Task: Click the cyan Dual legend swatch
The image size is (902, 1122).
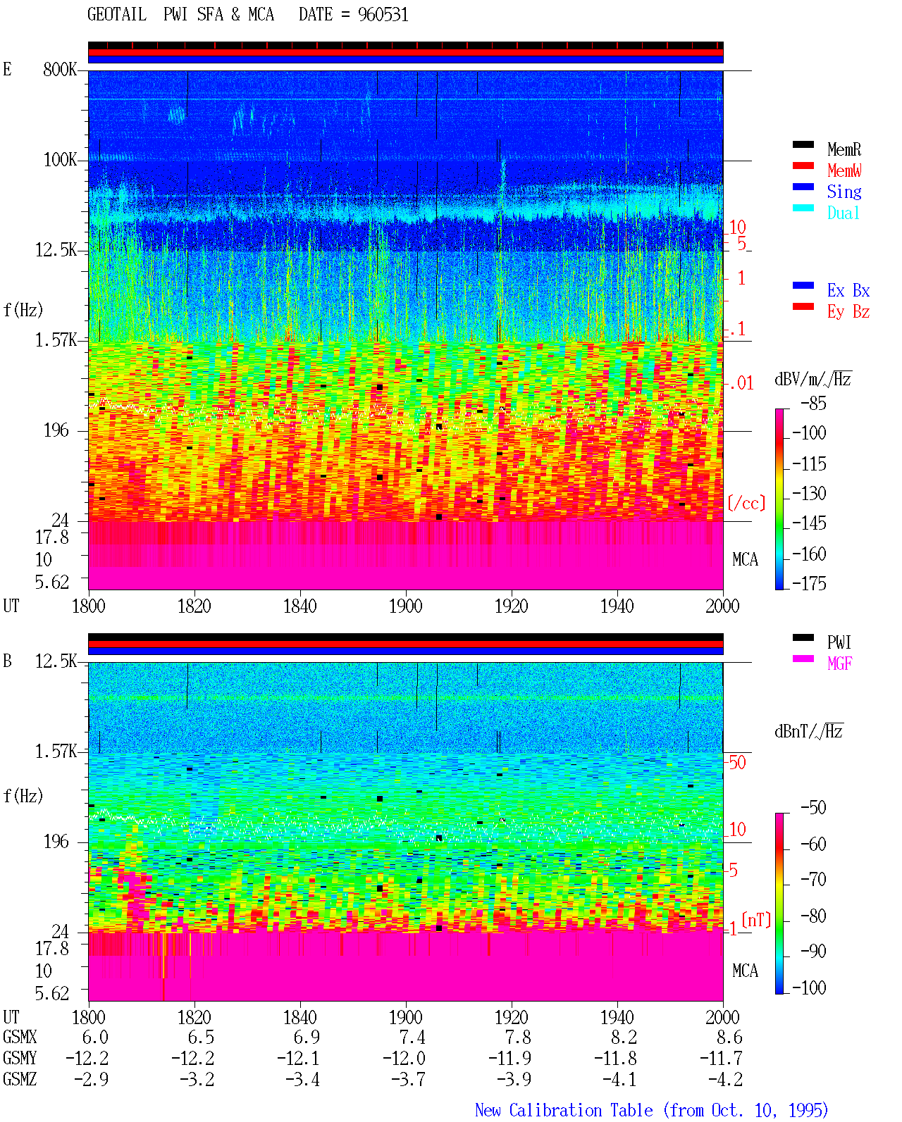Action: coord(803,208)
